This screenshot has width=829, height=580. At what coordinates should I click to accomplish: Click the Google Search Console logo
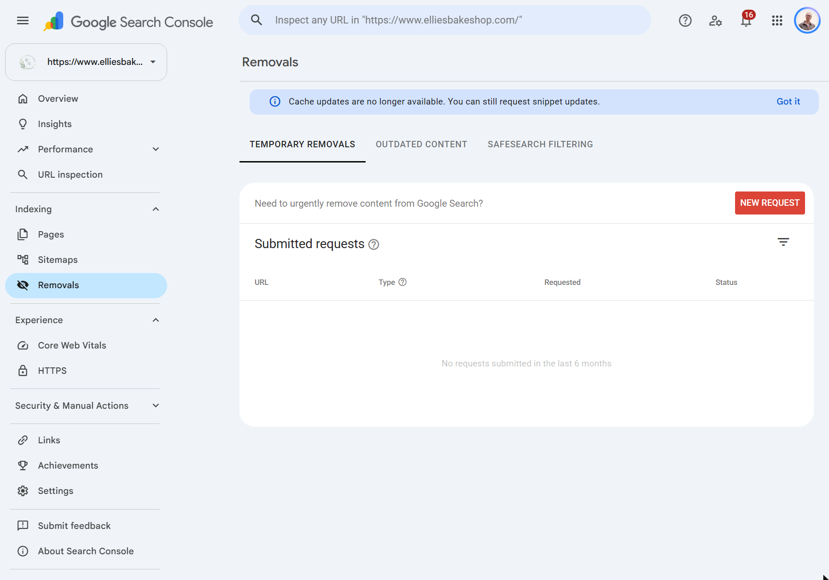(128, 22)
